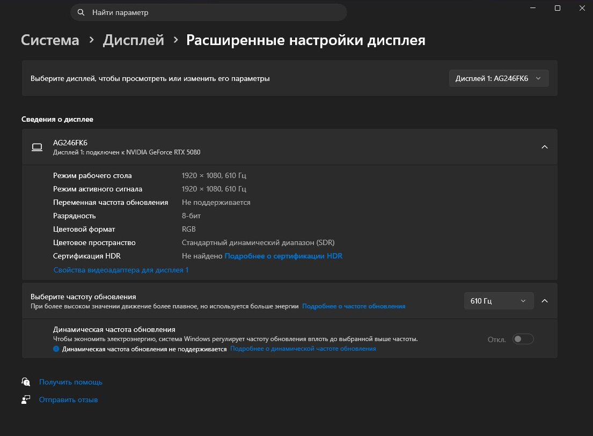The image size is (593, 436).
Task: Open the 610 Гц refresh rate dropdown
Action: (x=499, y=301)
